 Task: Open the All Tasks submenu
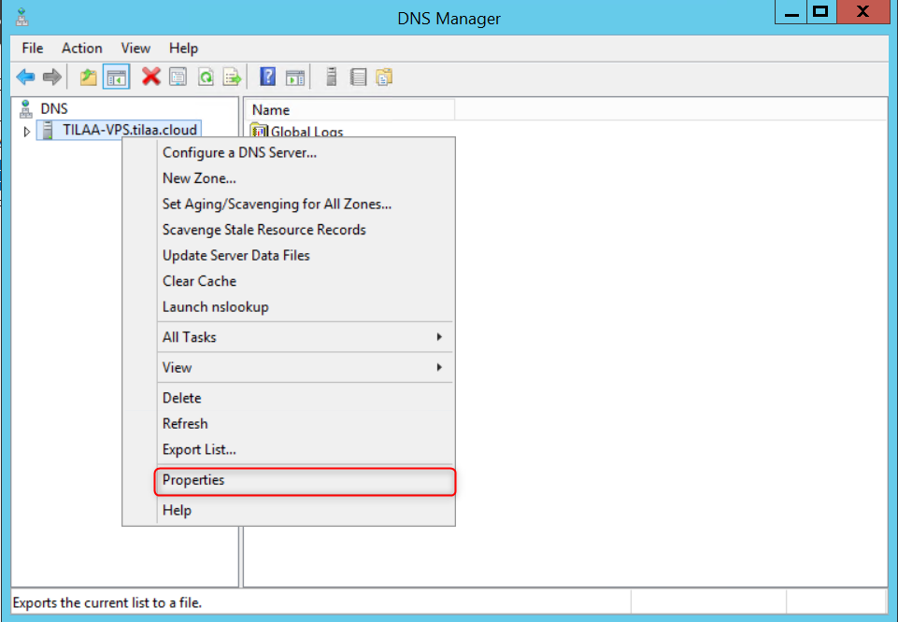[306, 337]
